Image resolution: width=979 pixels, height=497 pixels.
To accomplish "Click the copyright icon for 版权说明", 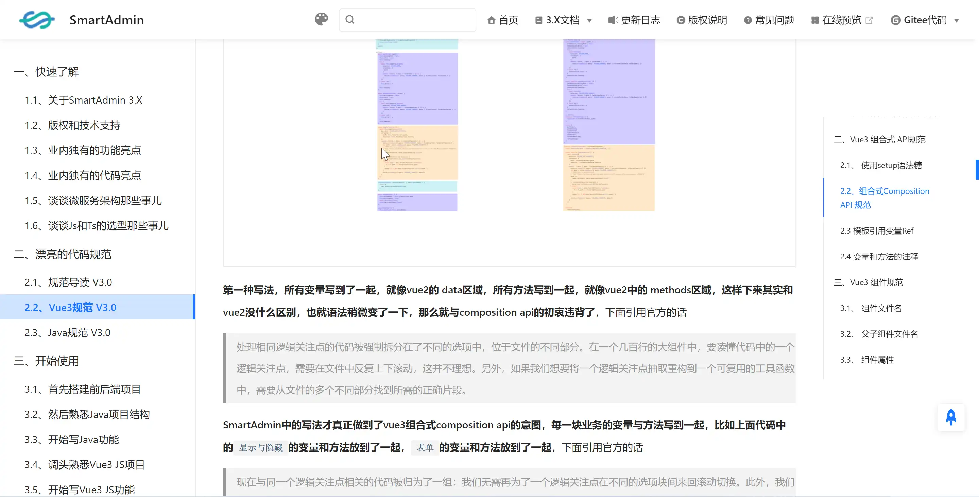I will [681, 20].
